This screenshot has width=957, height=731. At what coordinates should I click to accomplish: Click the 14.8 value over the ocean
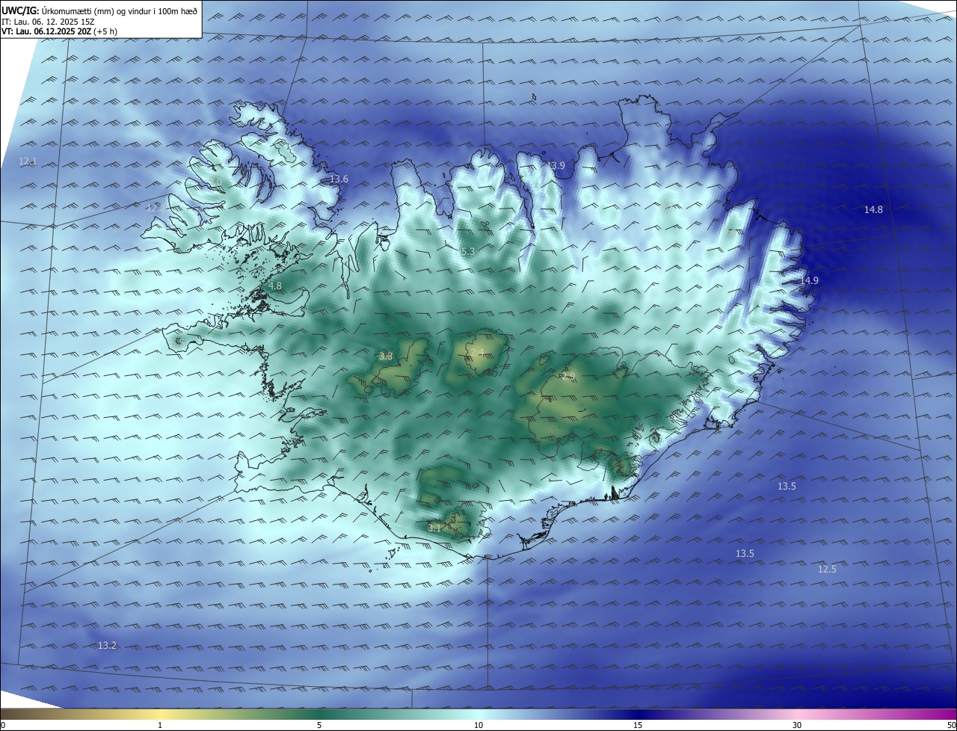[873, 210]
